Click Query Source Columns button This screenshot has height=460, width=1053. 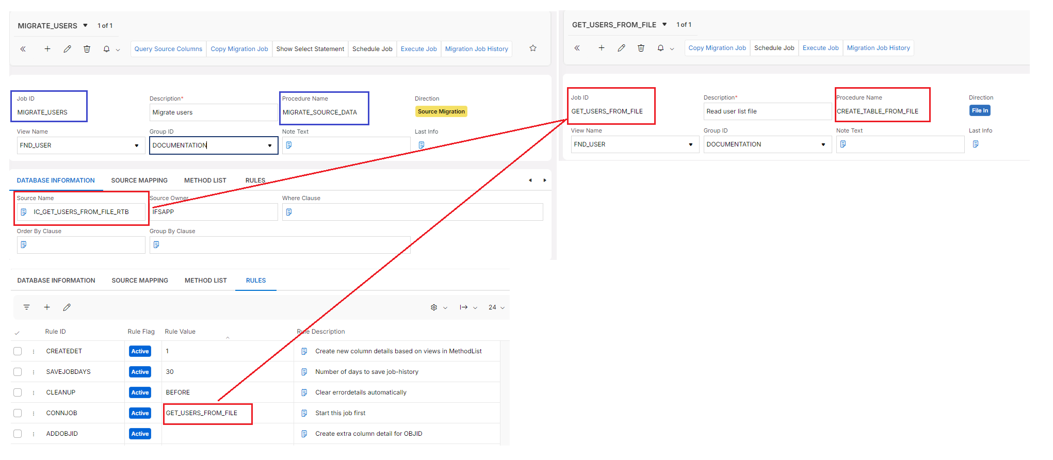click(x=168, y=49)
